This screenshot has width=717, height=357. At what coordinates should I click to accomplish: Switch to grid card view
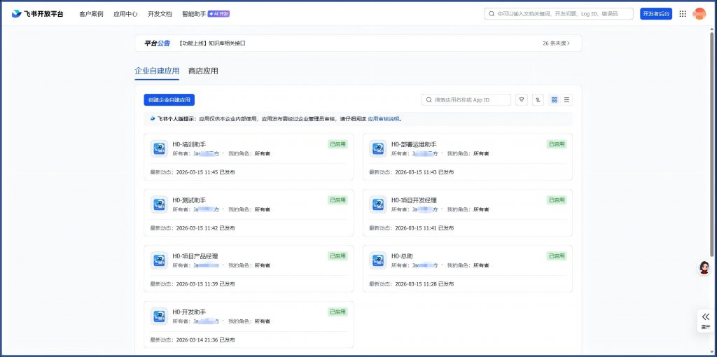(555, 100)
